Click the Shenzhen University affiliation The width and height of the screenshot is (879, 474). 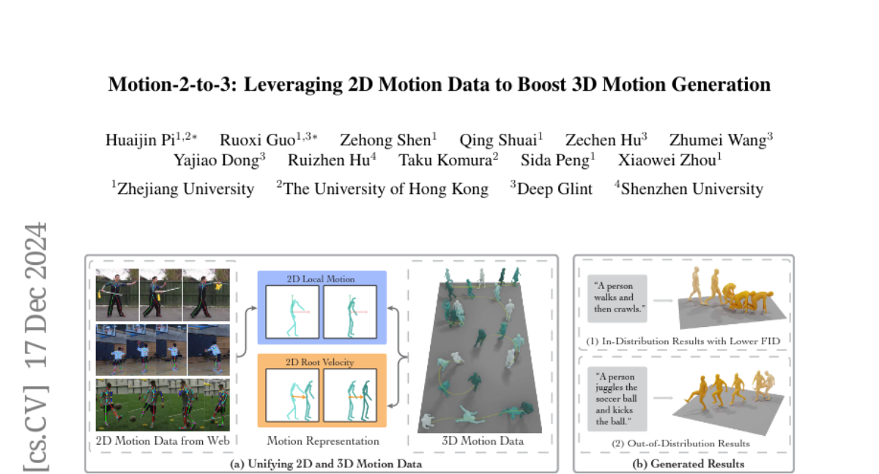(689, 189)
